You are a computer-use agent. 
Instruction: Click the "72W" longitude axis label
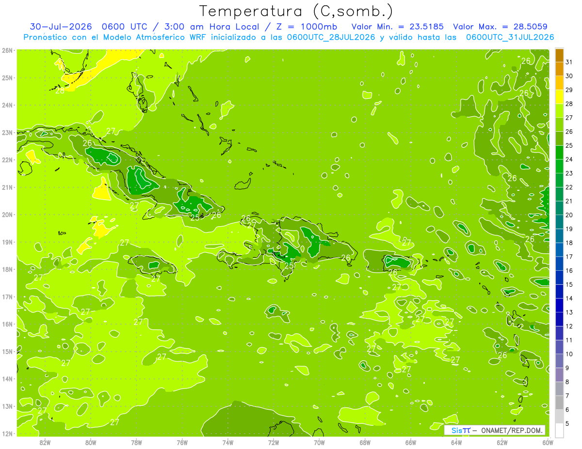(x=274, y=442)
